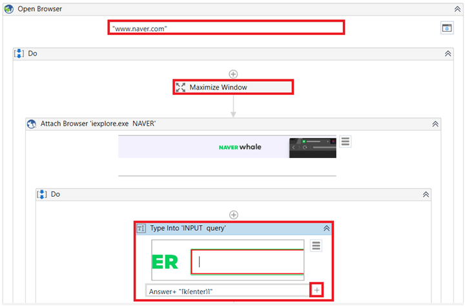Click the Maximize Window arrows icon
Viewport: 465px width, 307px height.
coord(180,87)
